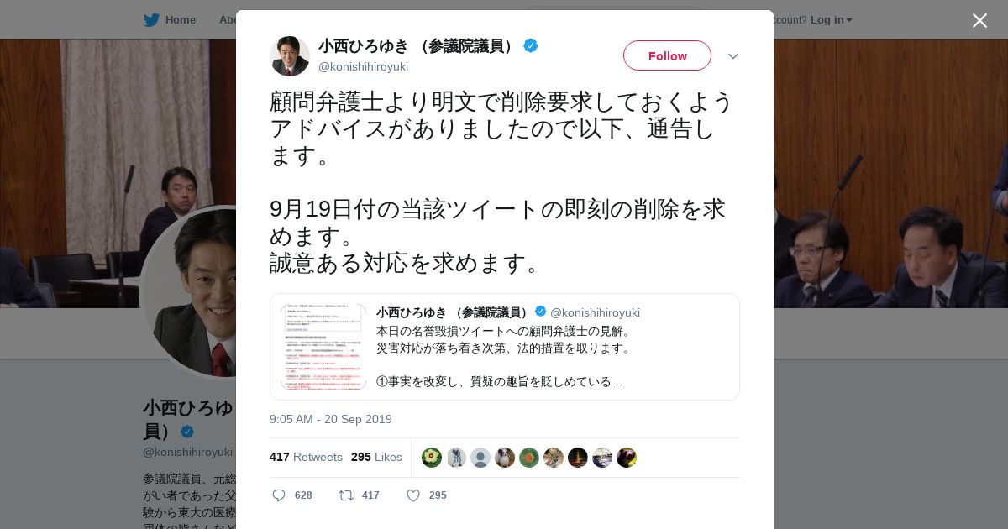
Task: Follow 小西ひろゆき with the Follow button
Action: pyautogui.click(x=667, y=55)
